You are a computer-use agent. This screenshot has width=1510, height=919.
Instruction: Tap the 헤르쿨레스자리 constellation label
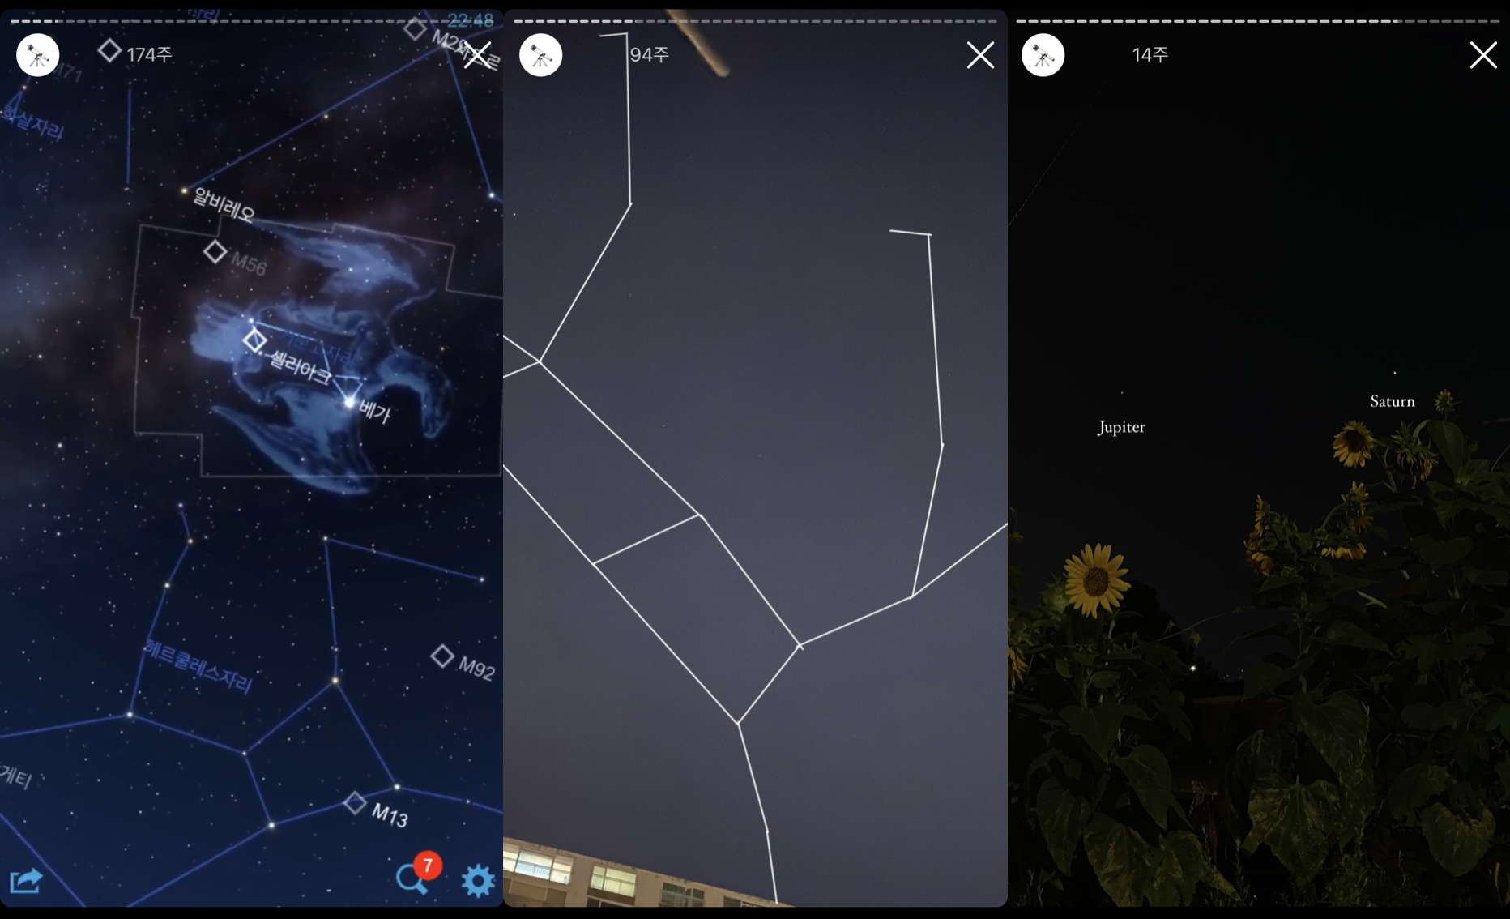(x=198, y=667)
